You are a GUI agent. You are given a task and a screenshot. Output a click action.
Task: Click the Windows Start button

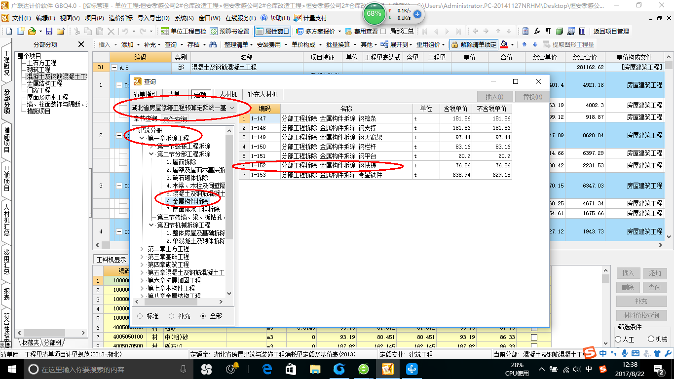click(x=12, y=369)
